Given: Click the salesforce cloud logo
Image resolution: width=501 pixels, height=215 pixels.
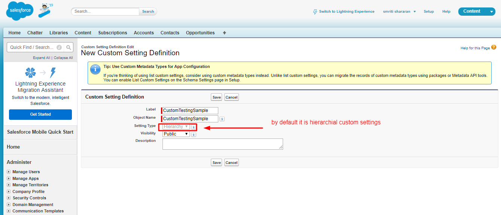Looking at the screenshot, I should 19,10.
